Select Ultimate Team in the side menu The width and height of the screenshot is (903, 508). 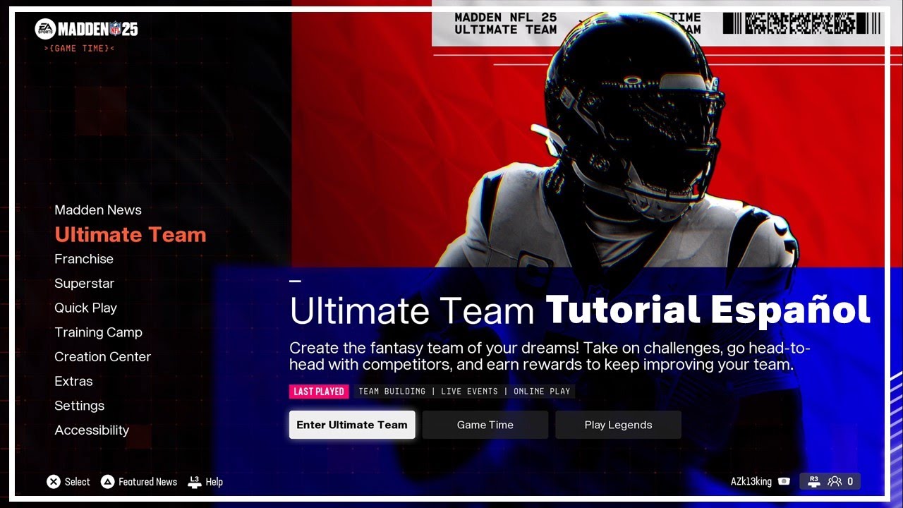pyautogui.click(x=131, y=235)
